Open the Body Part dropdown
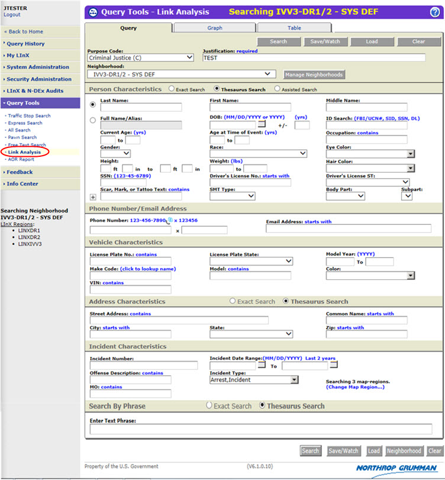Screen dimensions: 445x480 (345, 196)
